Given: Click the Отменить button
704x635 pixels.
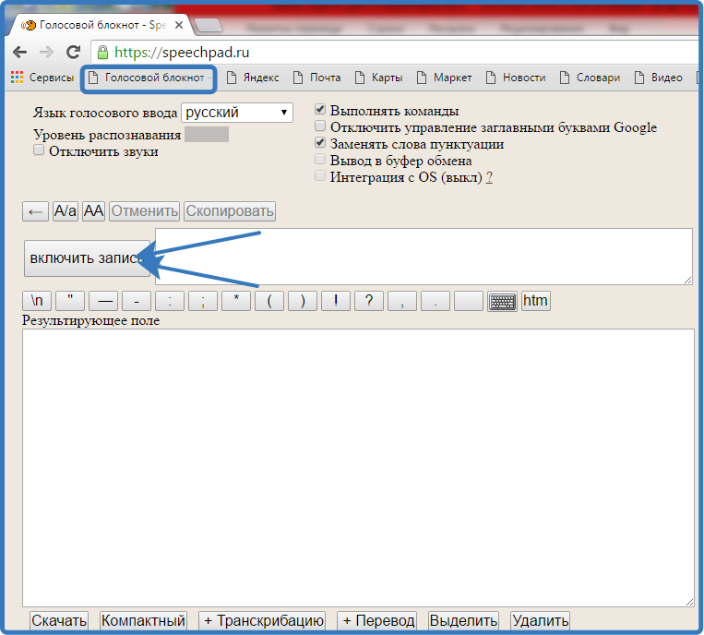Looking at the screenshot, I should pos(144,211).
